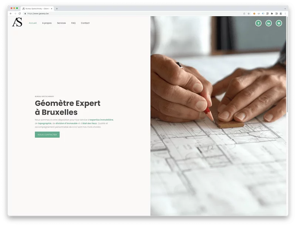296x226 pixels.
Task: Follow the expertise immobilière link
Action: 101,120
